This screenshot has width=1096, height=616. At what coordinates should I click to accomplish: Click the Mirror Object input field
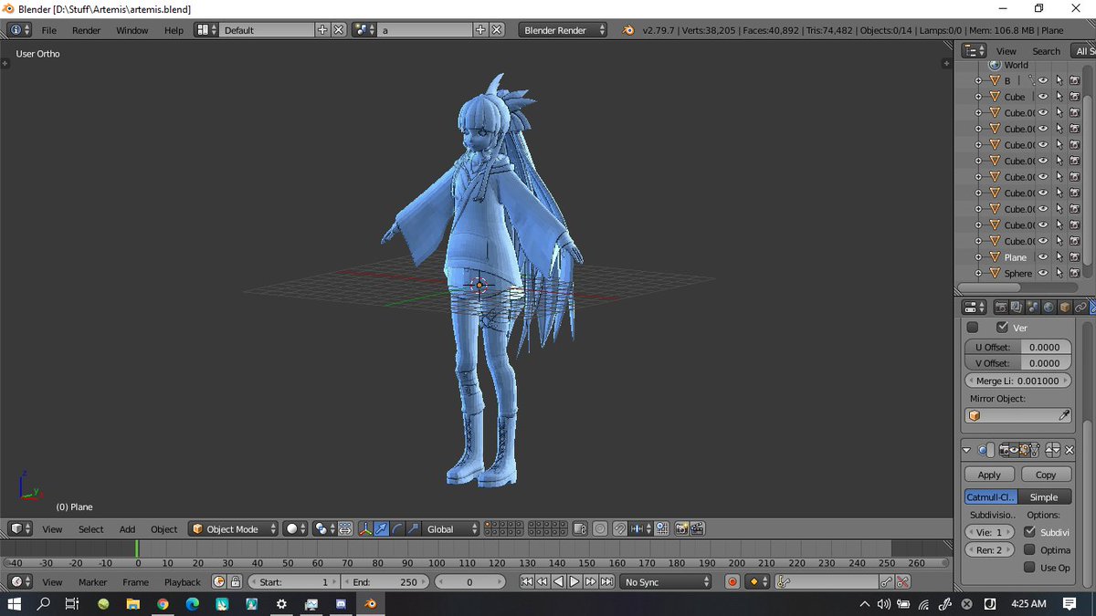(1017, 416)
